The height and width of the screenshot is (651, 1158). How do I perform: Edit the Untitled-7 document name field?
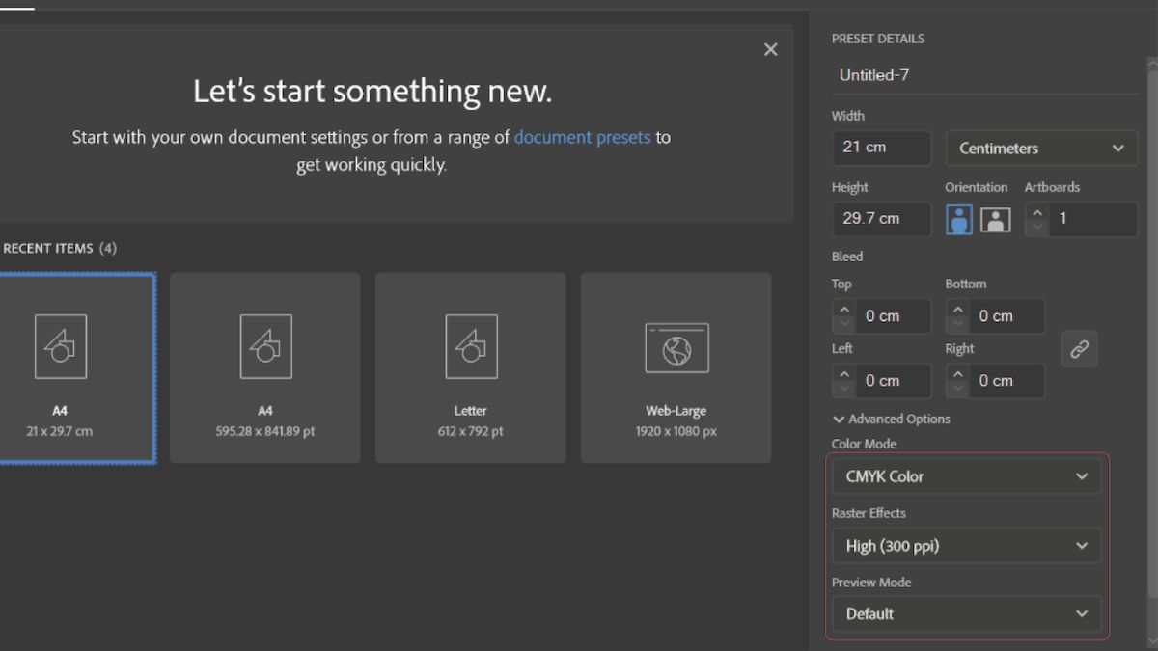pos(984,75)
